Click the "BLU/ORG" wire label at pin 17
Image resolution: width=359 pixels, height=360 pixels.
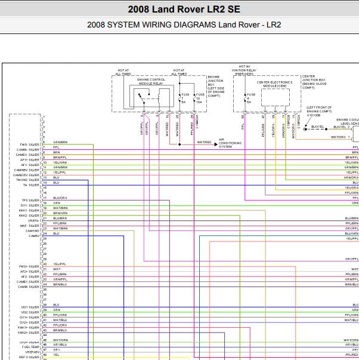tap(60, 198)
